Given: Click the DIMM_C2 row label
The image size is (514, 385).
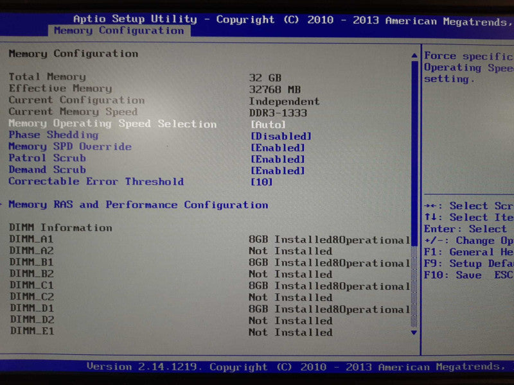Looking at the screenshot, I should [x=31, y=296].
